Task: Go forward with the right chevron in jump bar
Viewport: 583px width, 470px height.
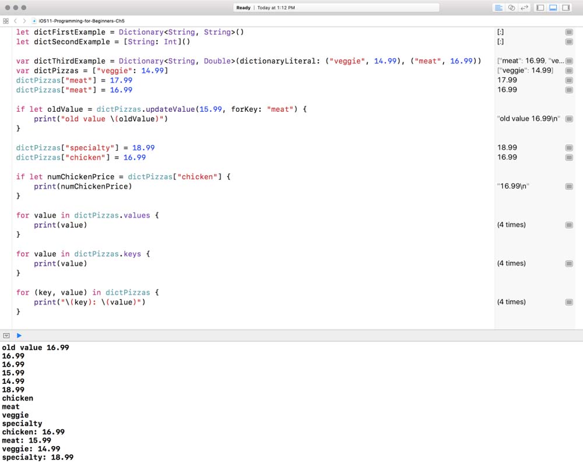Action: pos(24,20)
